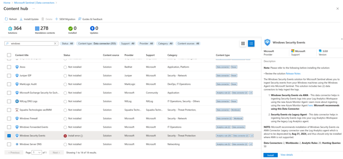Open the Content type : Data connector filter
Image resolution: width=343 pixels, height=159 pixels.
pos(97,44)
